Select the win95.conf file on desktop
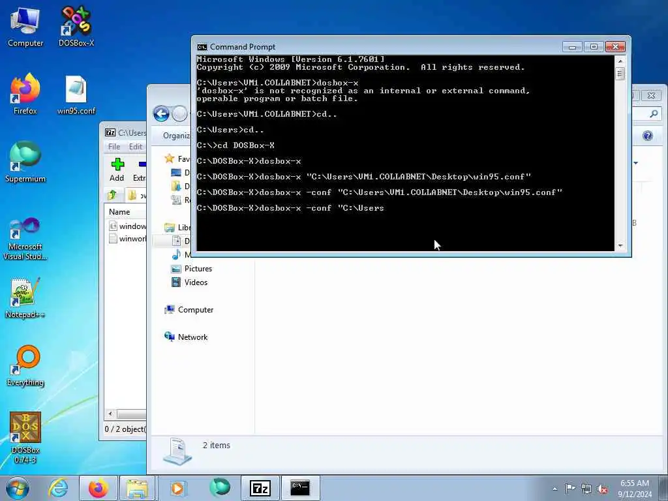 coord(76,95)
